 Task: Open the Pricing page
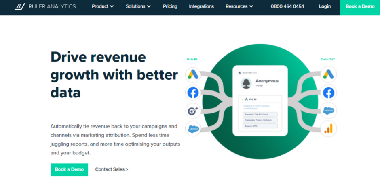pyautogui.click(x=170, y=6)
